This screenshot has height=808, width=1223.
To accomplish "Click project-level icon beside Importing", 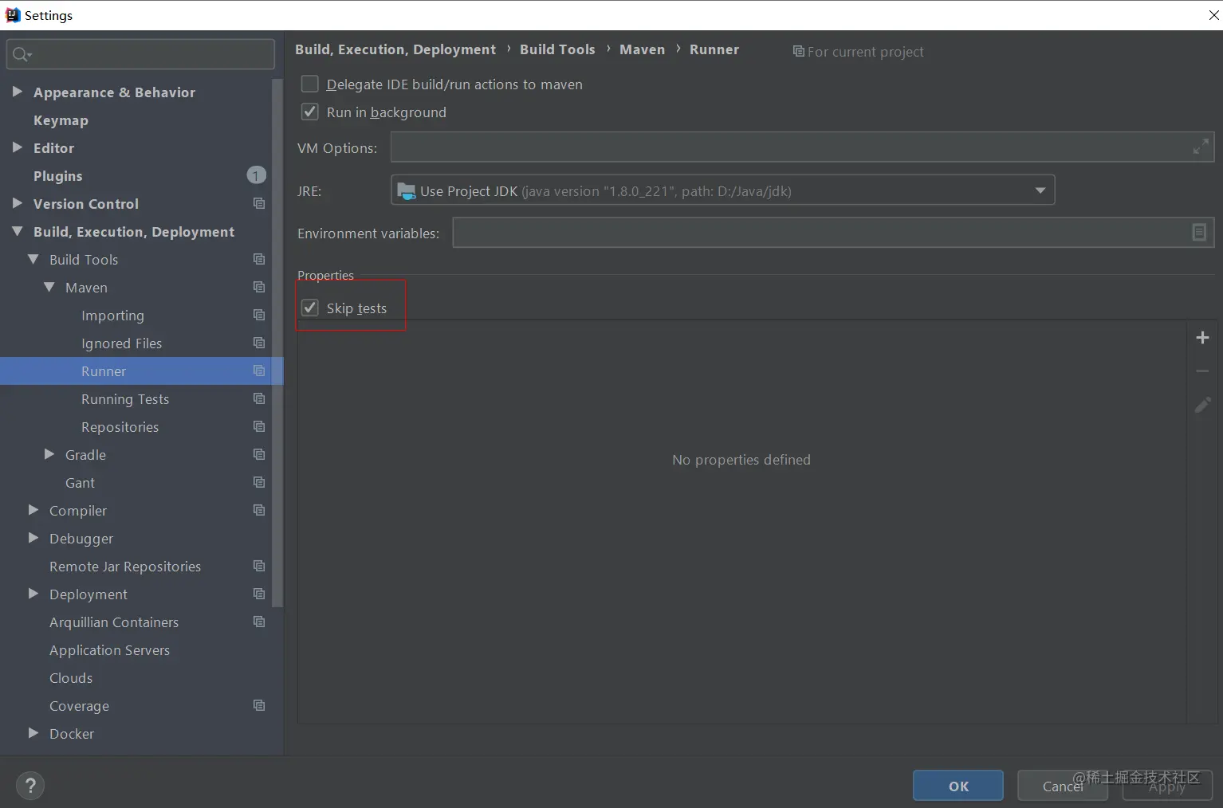I will (259, 315).
